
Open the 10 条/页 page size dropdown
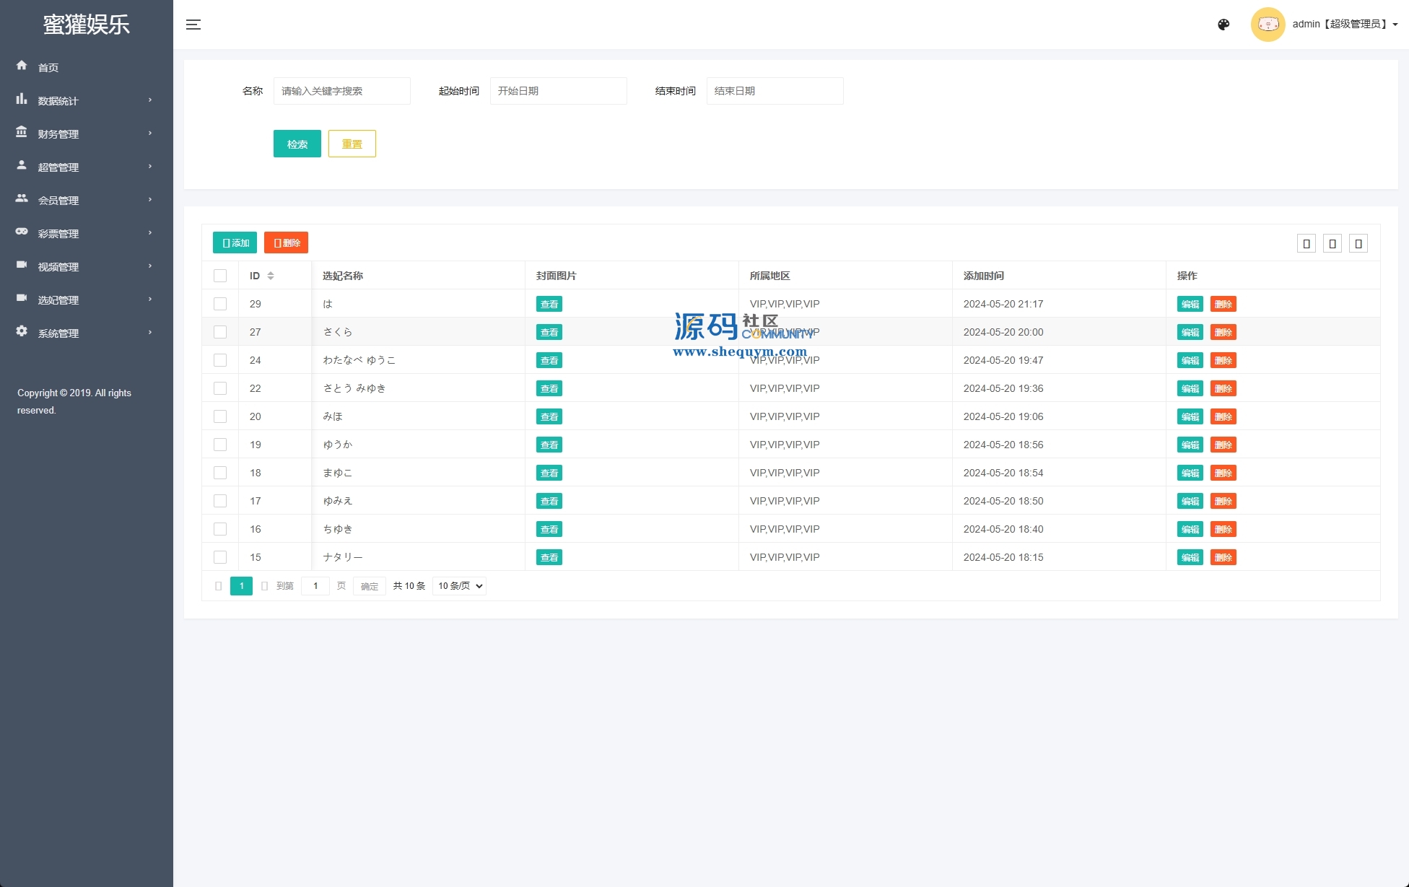(x=459, y=586)
